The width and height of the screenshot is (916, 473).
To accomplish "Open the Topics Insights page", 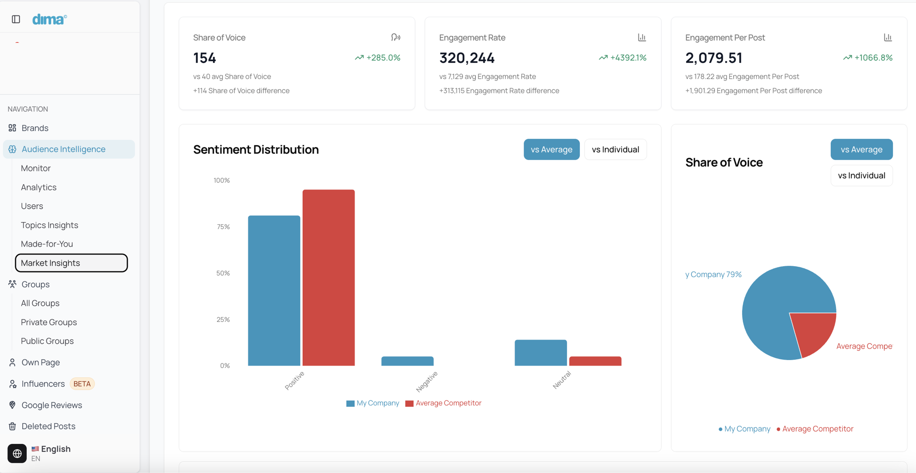I will click(x=49, y=225).
